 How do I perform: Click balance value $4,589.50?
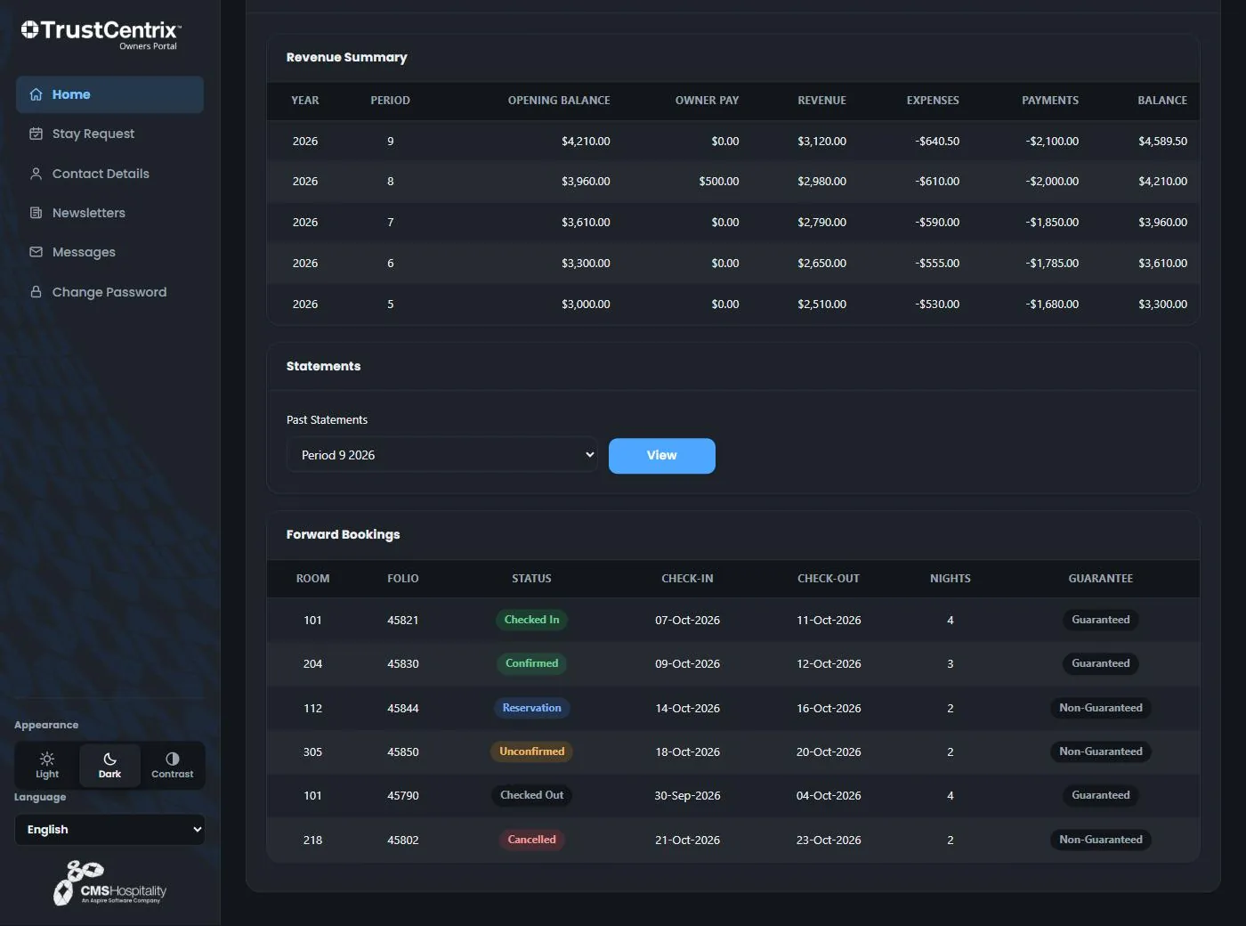pos(1162,142)
